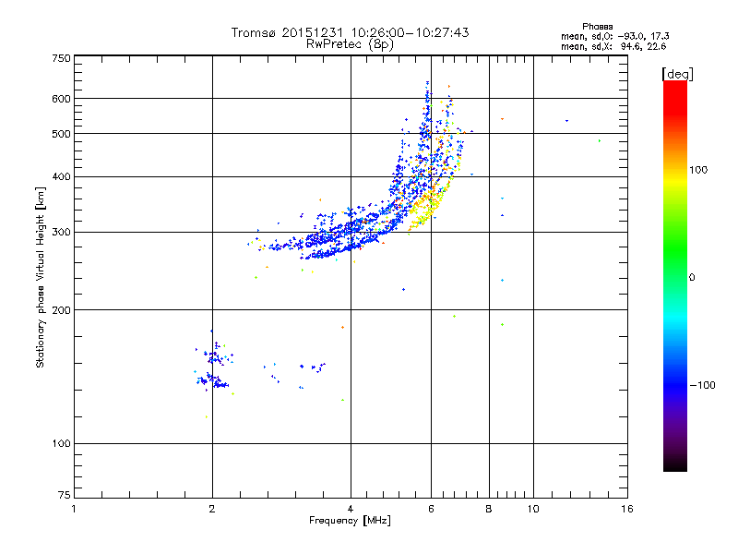This screenshot has width=738, height=554.
Task: Click the "600" height tick label
Action: point(61,99)
